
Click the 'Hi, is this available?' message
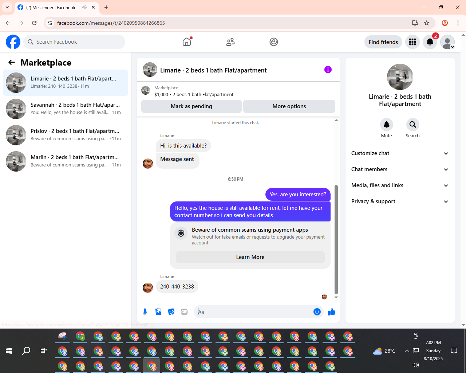click(x=183, y=146)
